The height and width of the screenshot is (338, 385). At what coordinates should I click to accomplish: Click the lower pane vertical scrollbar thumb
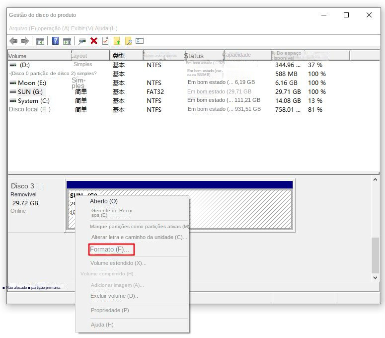pyautogui.click(x=375, y=255)
